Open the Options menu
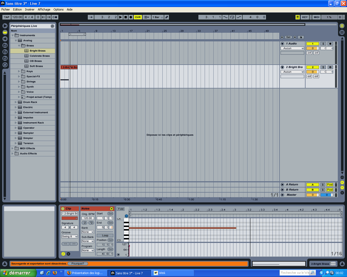Viewport: 347px width, 277px height. [59, 9]
